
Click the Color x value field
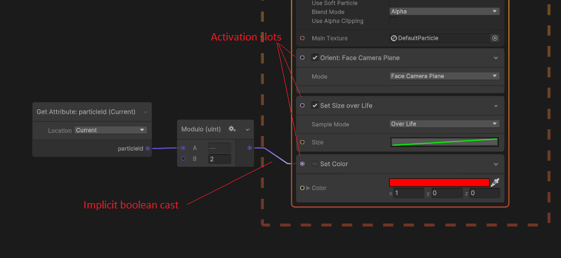408,193
